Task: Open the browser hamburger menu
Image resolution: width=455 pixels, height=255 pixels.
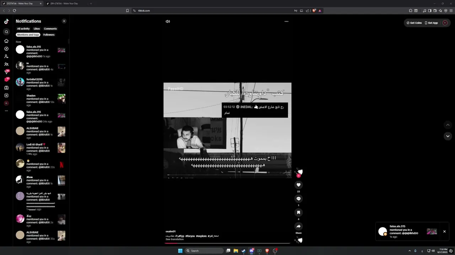Action: pos(451,11)
